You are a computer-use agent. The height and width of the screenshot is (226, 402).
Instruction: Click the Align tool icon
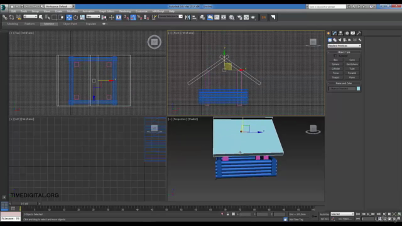point(194,18)
